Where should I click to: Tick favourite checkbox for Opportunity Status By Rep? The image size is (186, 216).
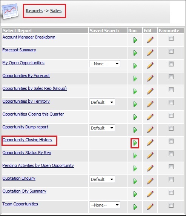(171, 154)
